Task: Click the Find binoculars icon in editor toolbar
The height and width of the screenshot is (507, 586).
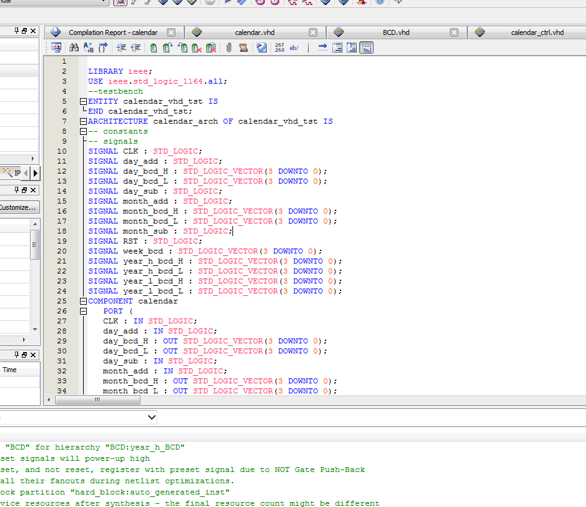Action: [74, 47]
